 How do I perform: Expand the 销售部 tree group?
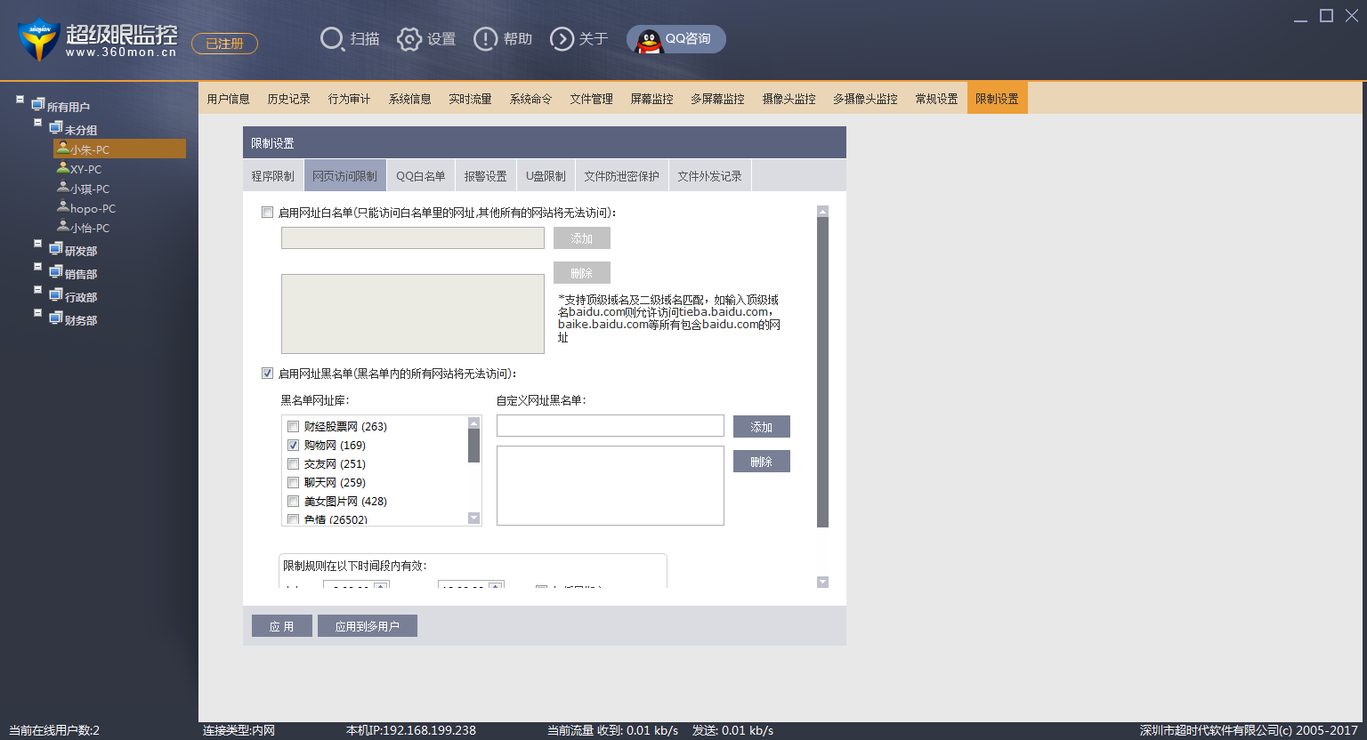[37, 267]
